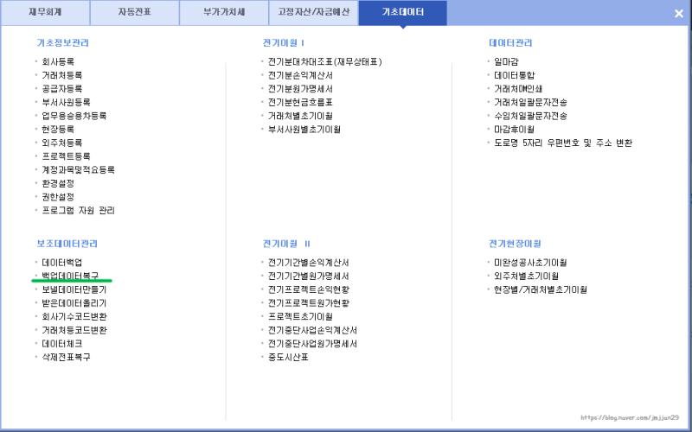This screenshot has width=692, height=432.
Task: Open 환경설정 settings
Action: 58,183
